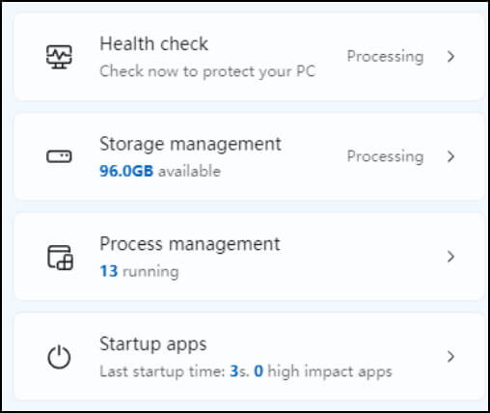The image size is (490, 413).
Task: Expand Health check via its chevron arrow
Action: pos(450,57)
